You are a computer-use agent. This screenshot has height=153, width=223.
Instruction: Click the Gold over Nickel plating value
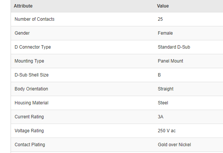pyautogui.click(x=174, y=144)
